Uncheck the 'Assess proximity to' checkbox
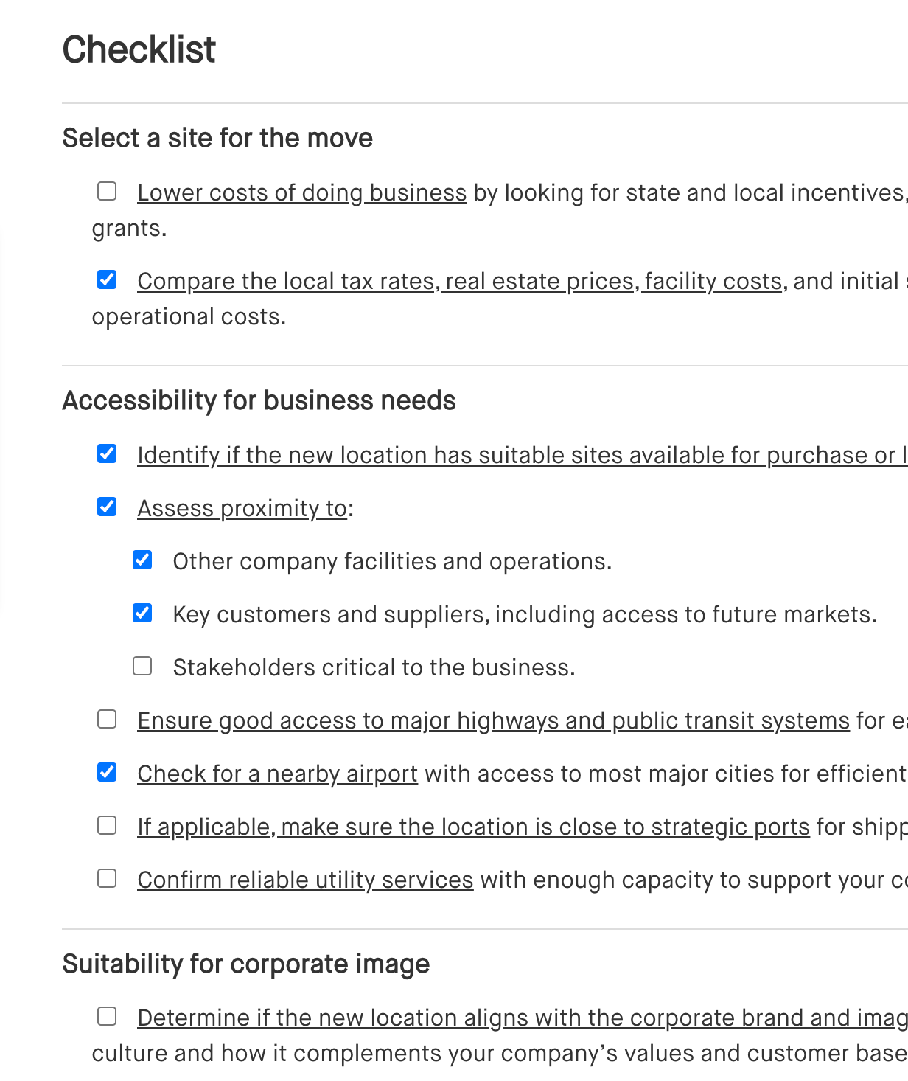This screenshot has width=908, height=1081. (107, 507)
